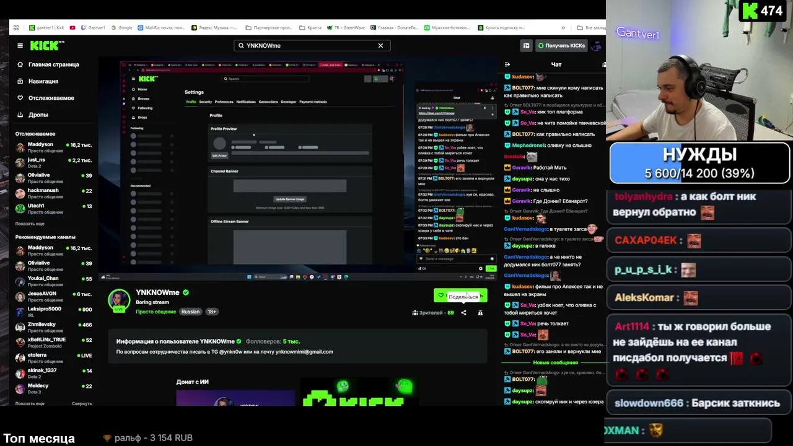Click the 18+ tag
Viewport: 793px width, 446px height.
click(212, 312)
